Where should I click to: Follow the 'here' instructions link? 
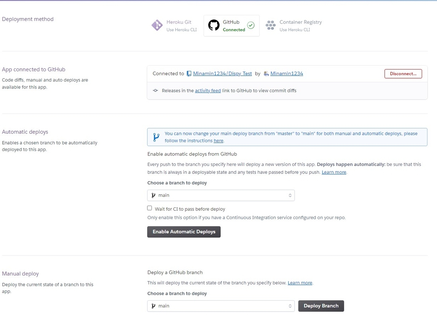point(219,141)
